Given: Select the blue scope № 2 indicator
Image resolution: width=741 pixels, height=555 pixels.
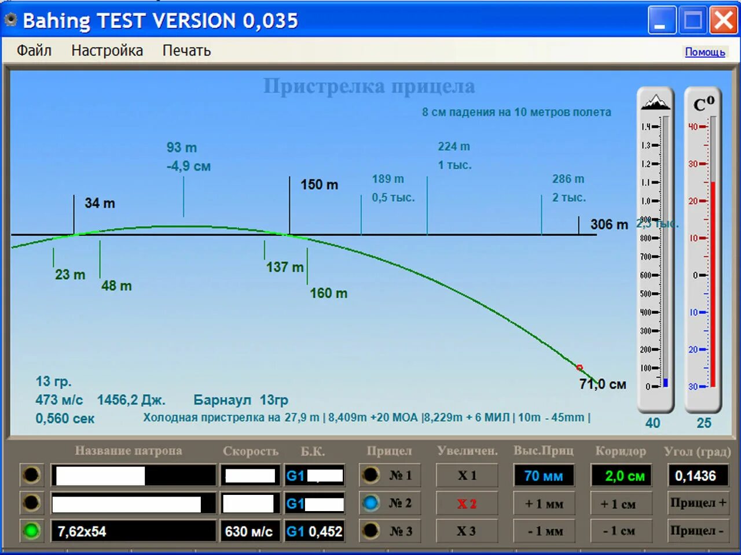Looking at the screenshot, I should pyautogui.click(x=370, y=503).
